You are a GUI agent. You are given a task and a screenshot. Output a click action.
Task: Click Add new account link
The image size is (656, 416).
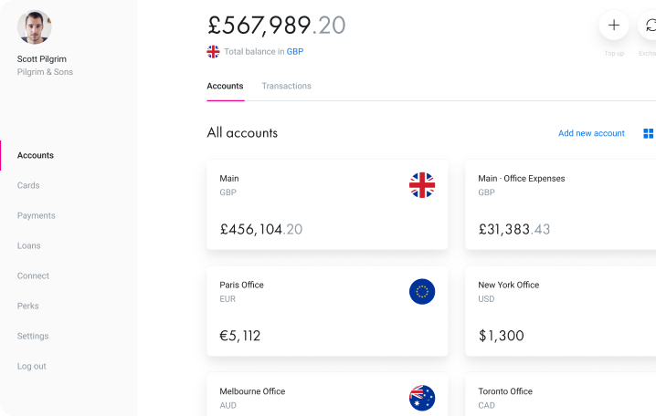[591, 133]
